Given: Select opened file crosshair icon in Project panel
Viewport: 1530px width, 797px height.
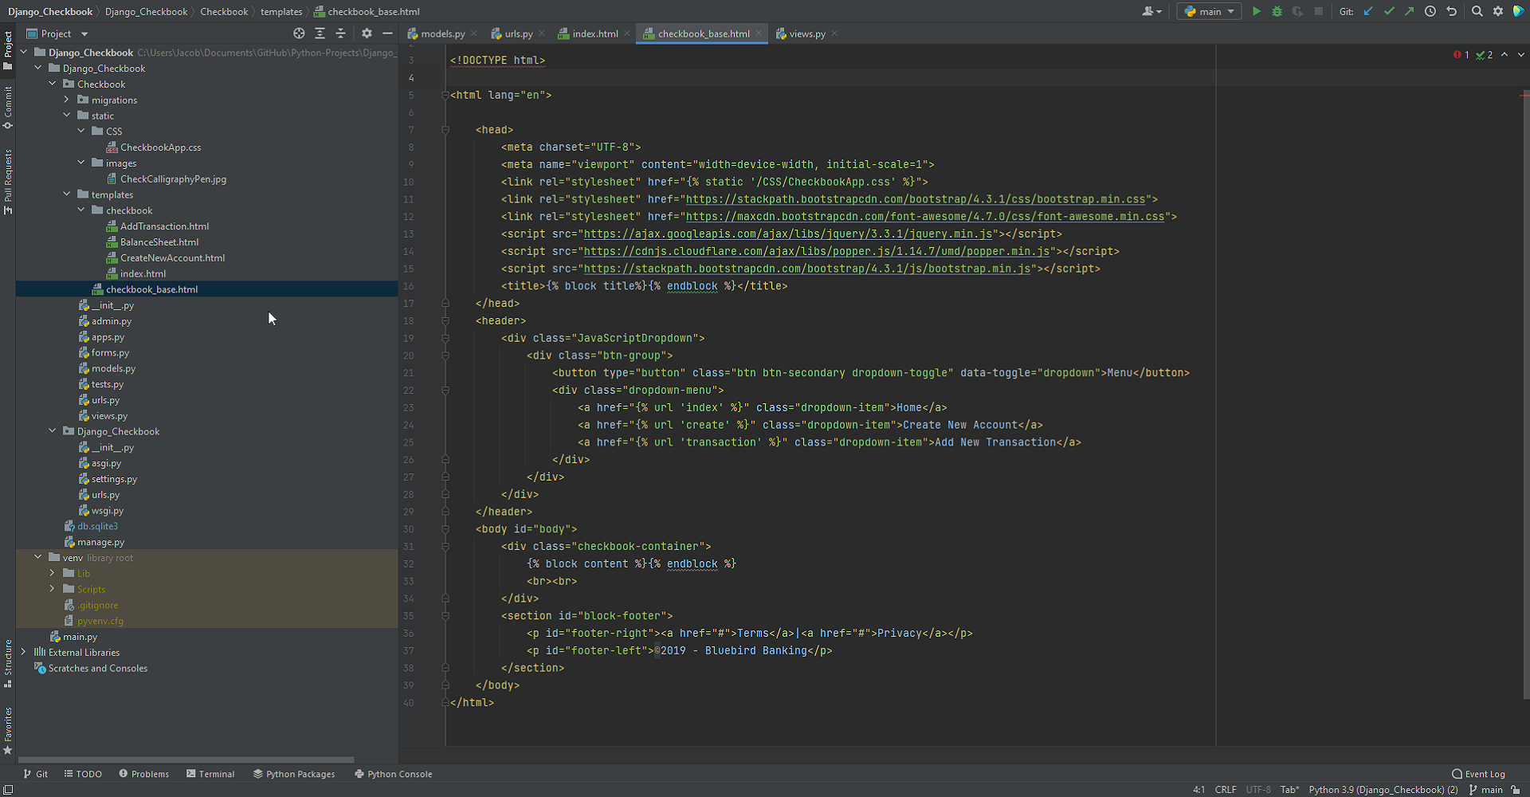Looking at the screenshot, I should 299,33.
